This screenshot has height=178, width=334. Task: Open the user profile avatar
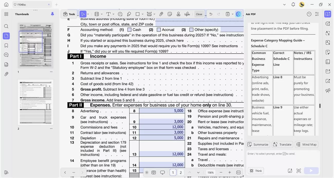(x=302, y=4)
